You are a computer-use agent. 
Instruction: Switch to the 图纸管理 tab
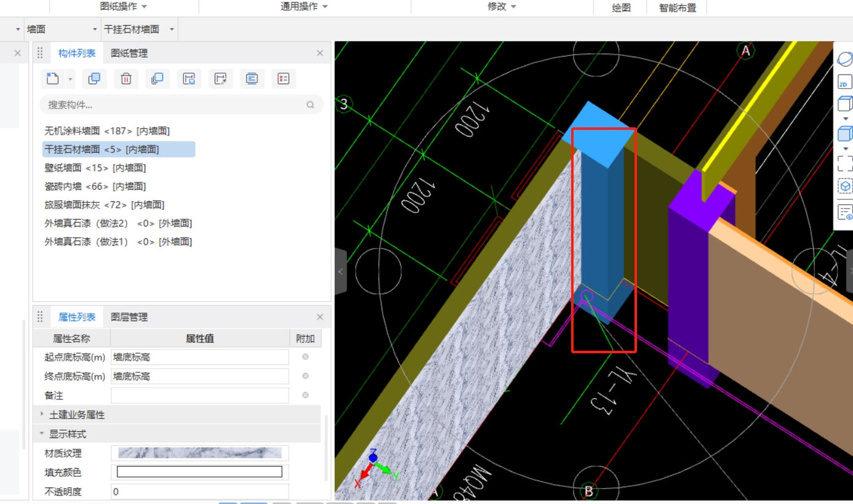coord(129,54)
